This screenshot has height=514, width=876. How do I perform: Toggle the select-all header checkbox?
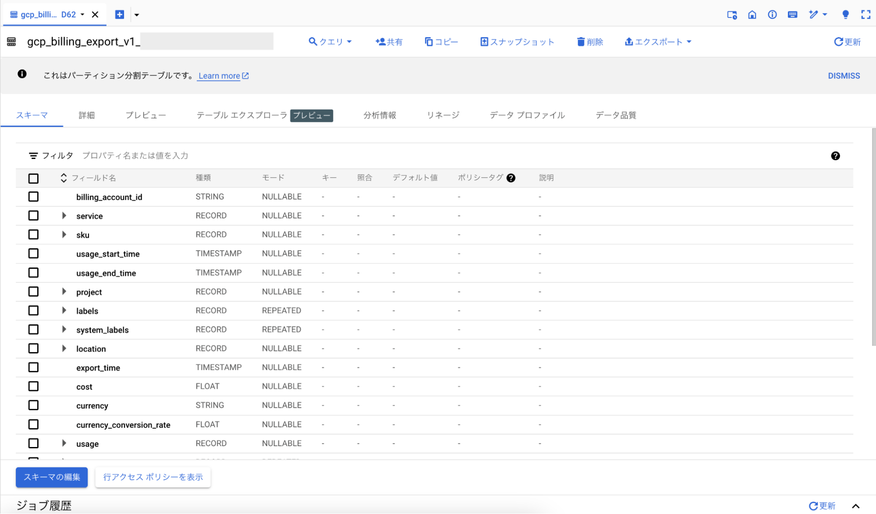coord(33,178)
